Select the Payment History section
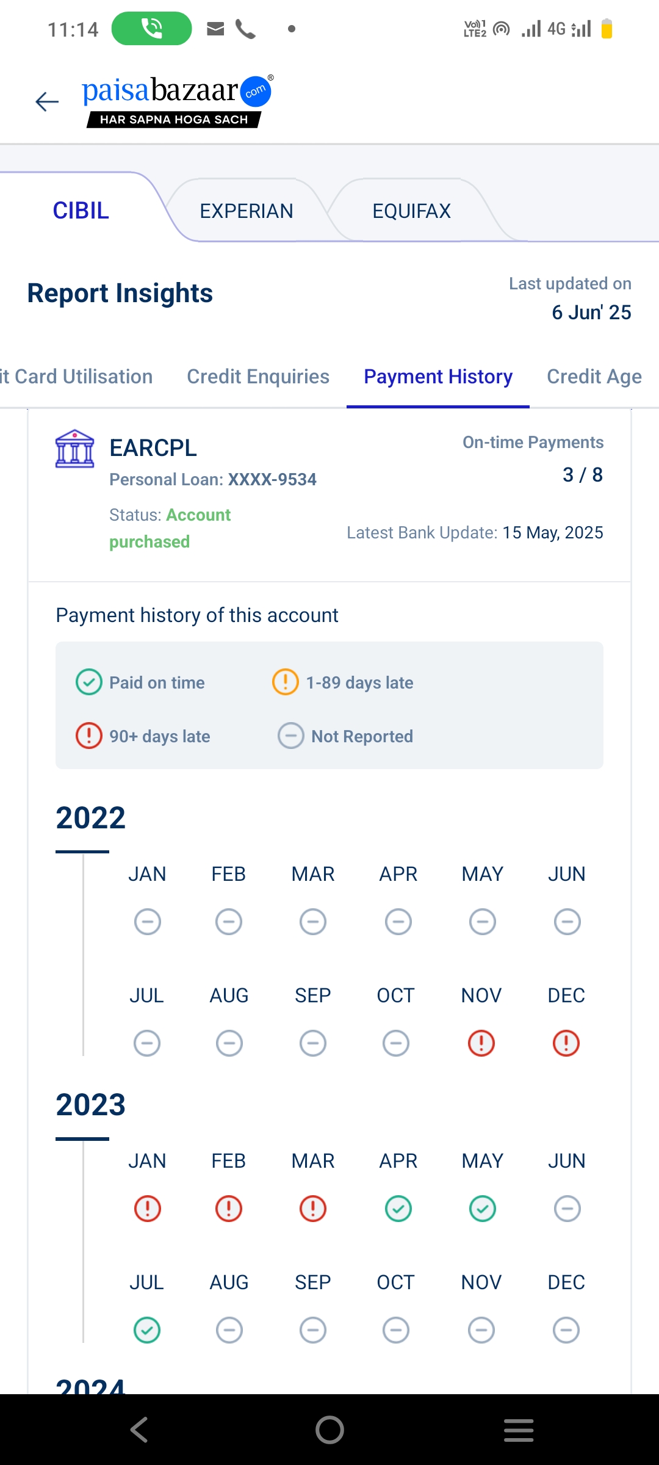 438,377
